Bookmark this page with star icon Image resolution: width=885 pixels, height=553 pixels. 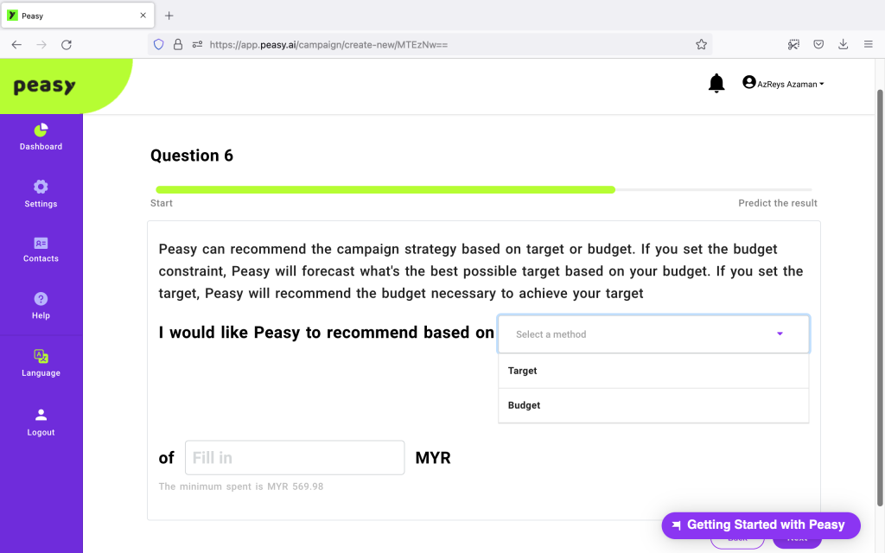tap(701, 45)
